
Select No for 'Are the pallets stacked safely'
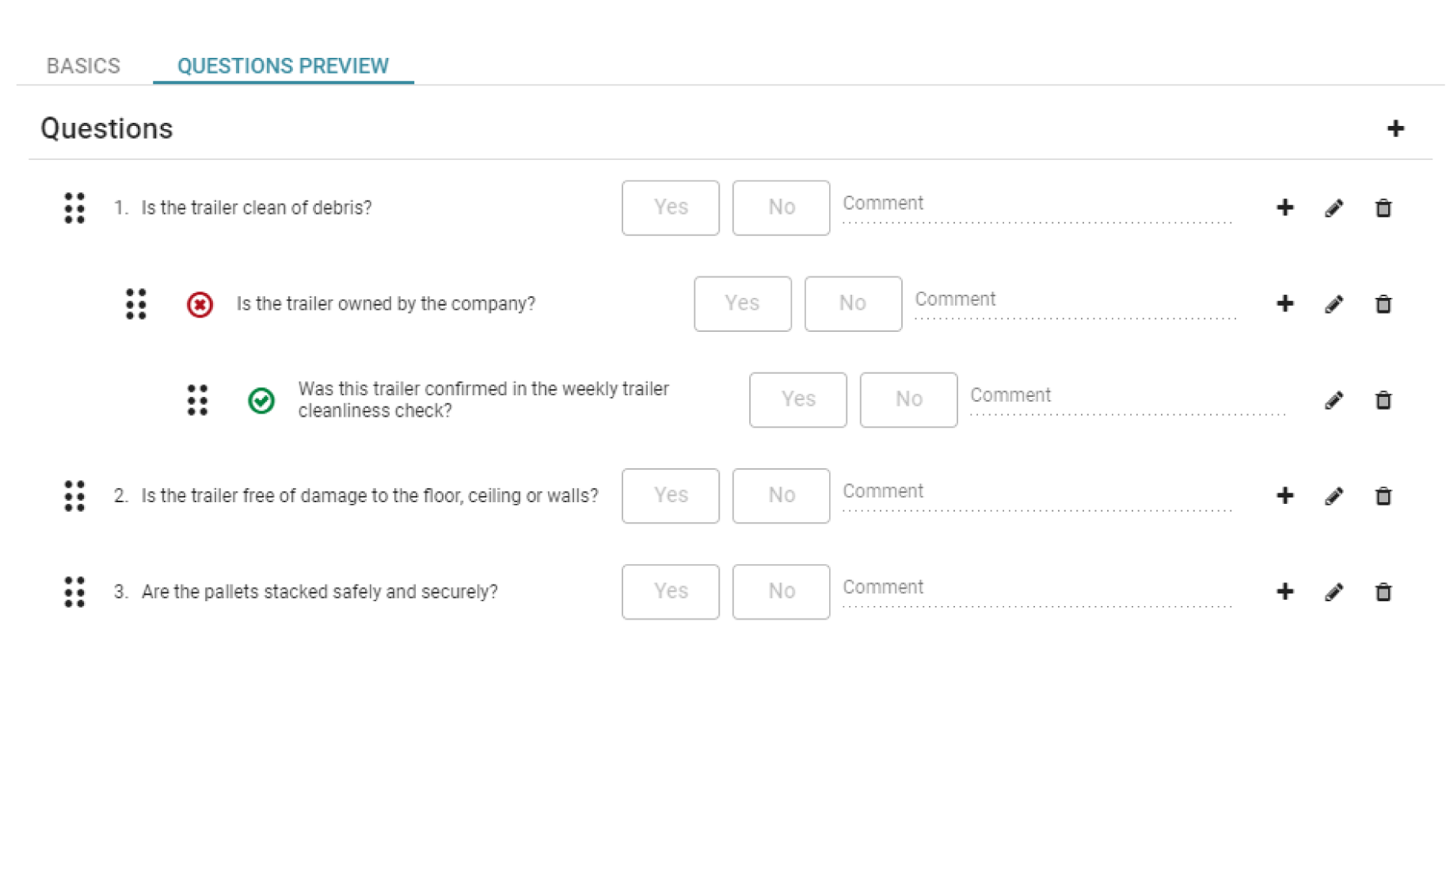pyautogui.click(x=780, y=592)
